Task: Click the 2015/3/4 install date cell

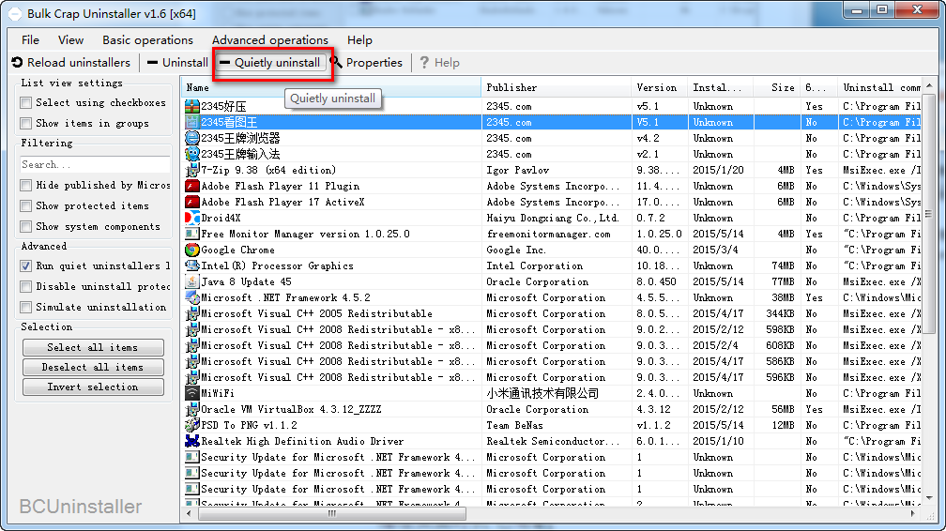Action: 715,250
